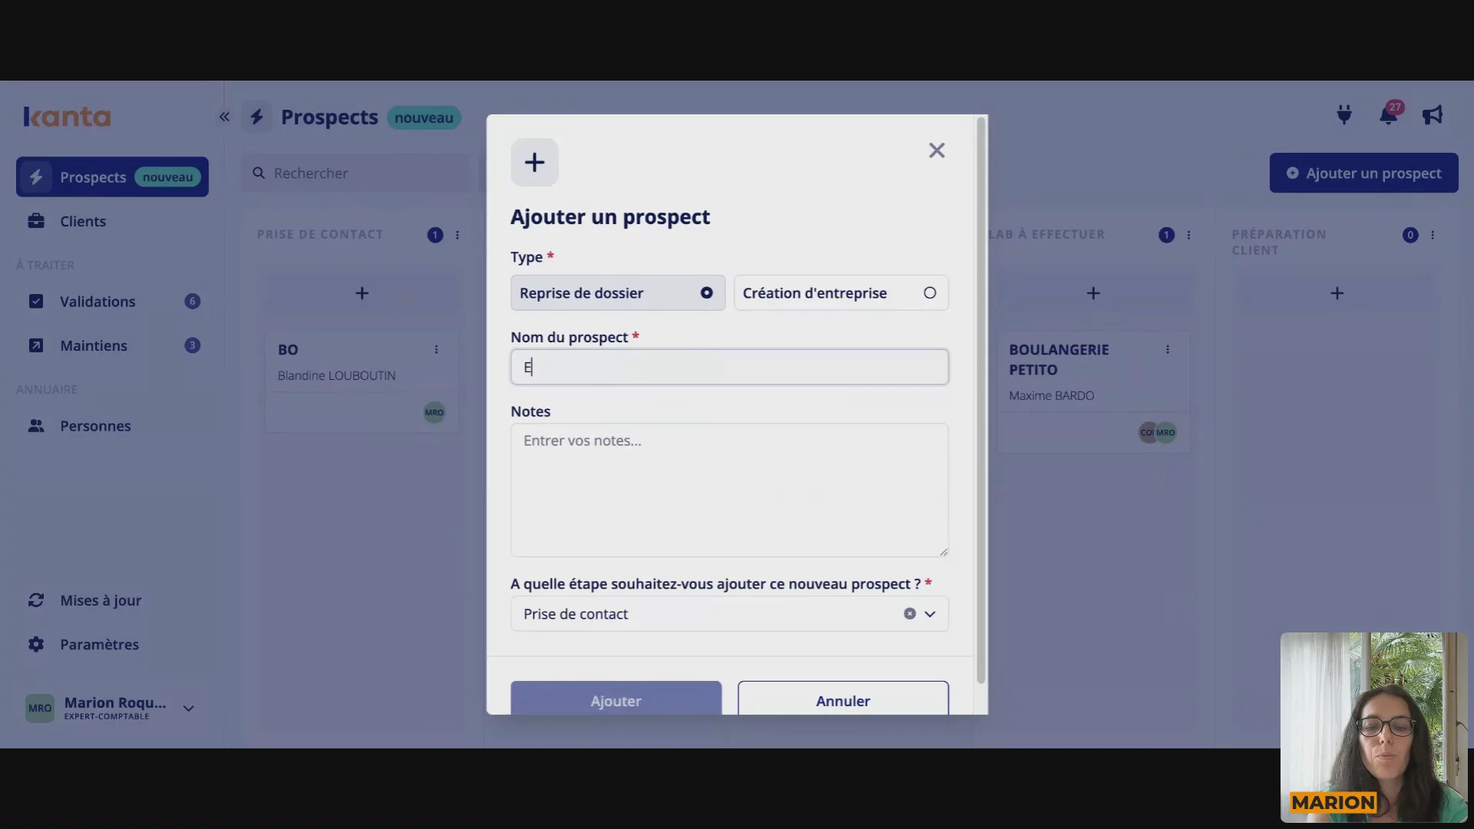Open Maintiens in the sidebar
This screenshot has height=829, width=1474.
click(x=112, y=345)
